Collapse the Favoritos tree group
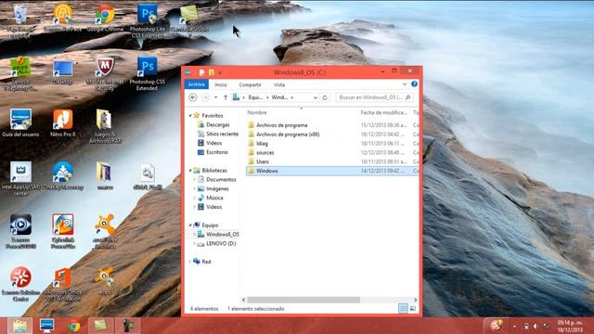 click(x=190, y=115)
